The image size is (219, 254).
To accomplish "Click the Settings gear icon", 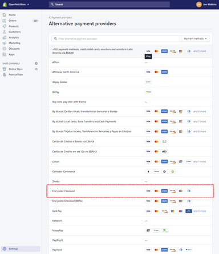I will (x=5, y=249).
